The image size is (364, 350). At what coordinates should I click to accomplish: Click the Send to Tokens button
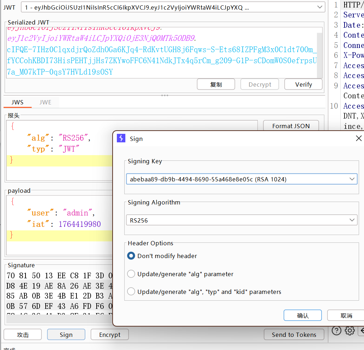click(294, 335)
